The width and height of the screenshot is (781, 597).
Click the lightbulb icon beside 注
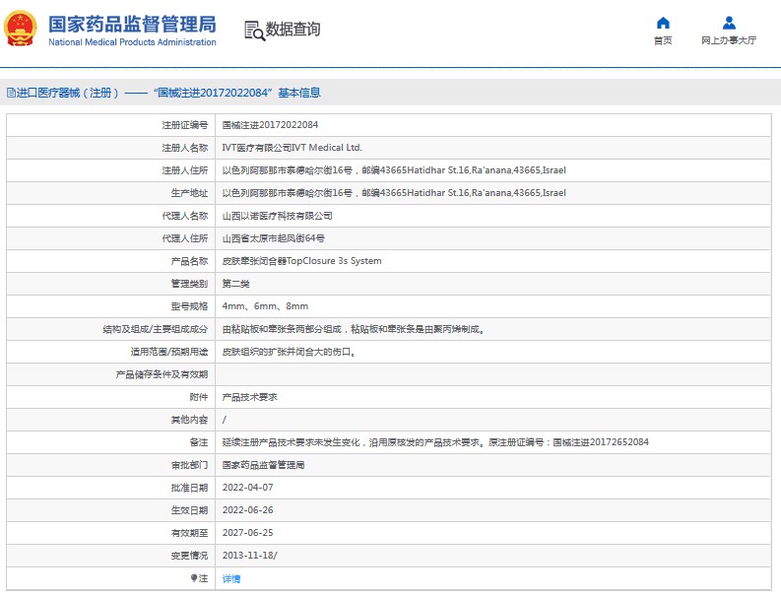pos(194,578)
